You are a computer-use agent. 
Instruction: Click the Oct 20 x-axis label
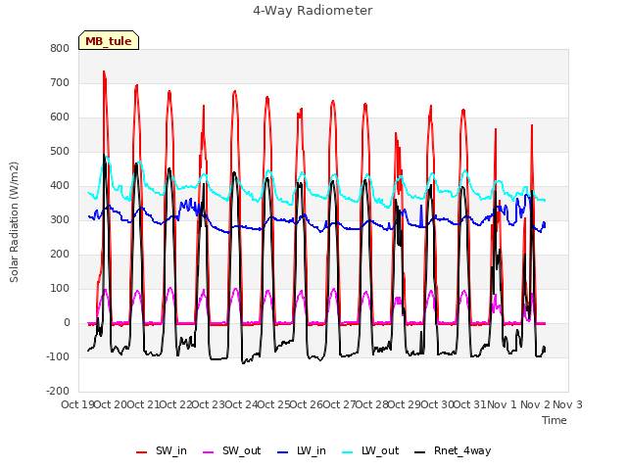pos(111,404)
